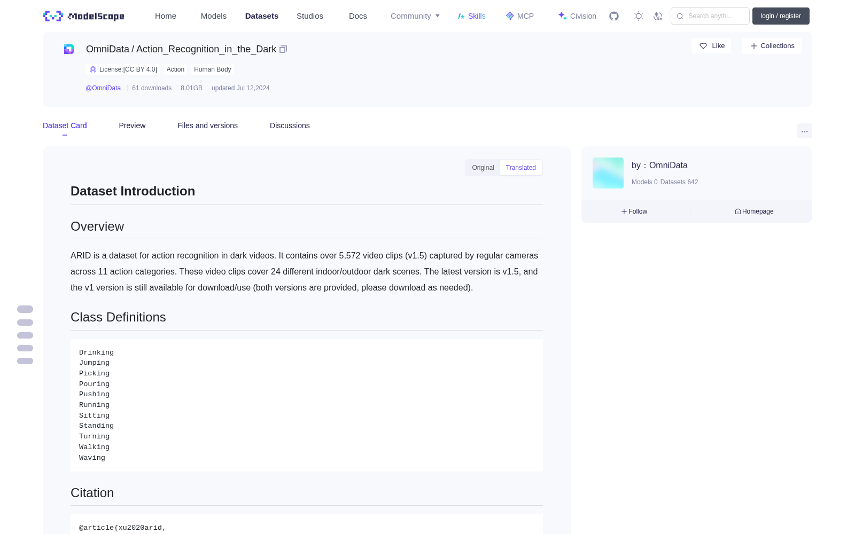Click the "Jumping" class line
The width and height of the screenshot is (855, 534).
click(x=94, y=363)
